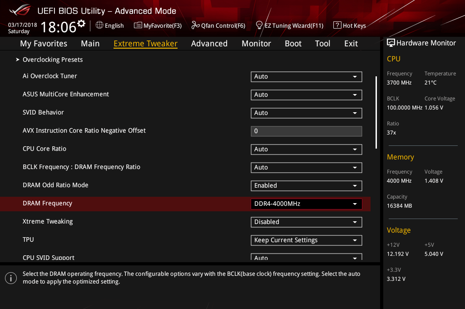Open Xtreme Tweaking dropdown
Screen dimensions: 465x309
click(x=307, y=222)
